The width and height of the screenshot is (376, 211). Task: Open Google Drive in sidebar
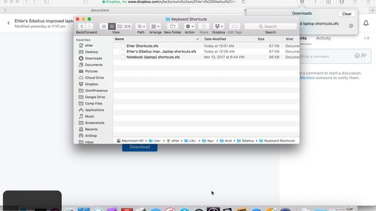point(95,97)
